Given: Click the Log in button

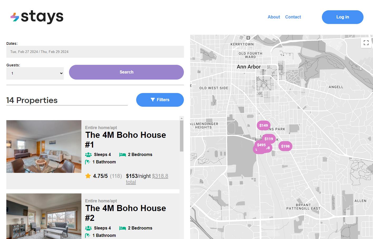Looking at the screenshot, I should pyautogui.click(x=342, y=17).
